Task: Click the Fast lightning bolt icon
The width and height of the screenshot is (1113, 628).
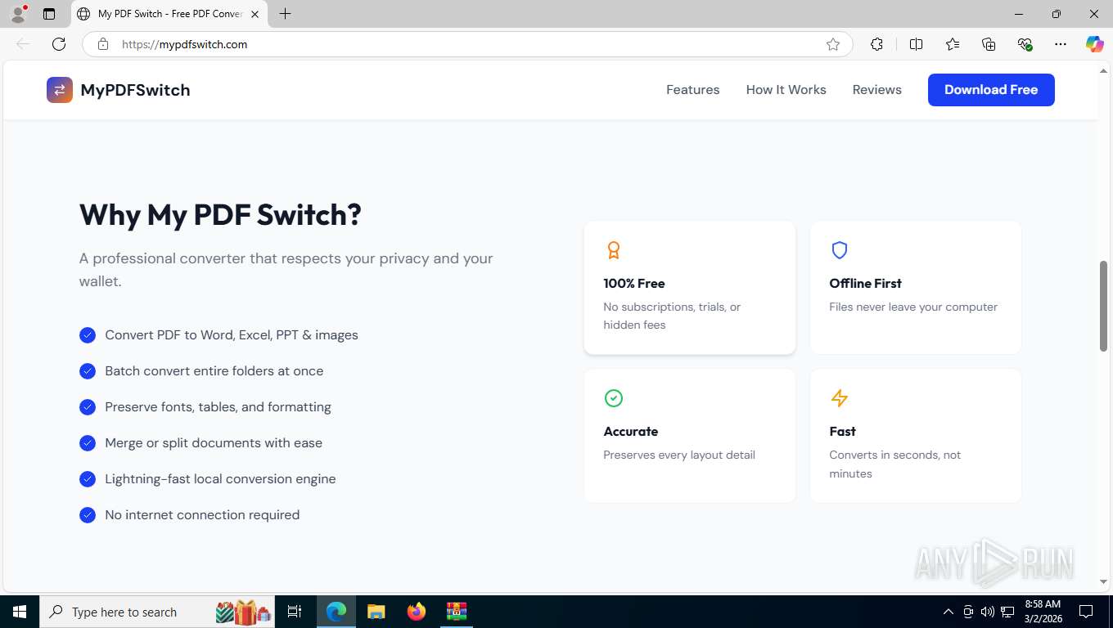Action: [840, 398]
